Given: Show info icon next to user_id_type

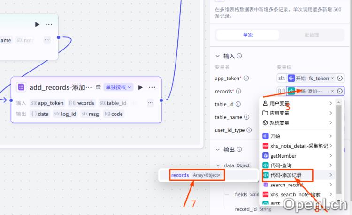Looking at the screenshot, I should 249,130.
